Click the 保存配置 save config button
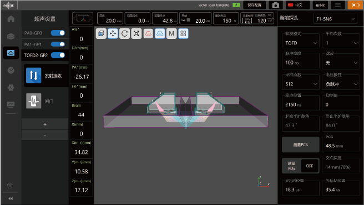The height and width of the screenshot is (205, 364). tap(255, 5)
